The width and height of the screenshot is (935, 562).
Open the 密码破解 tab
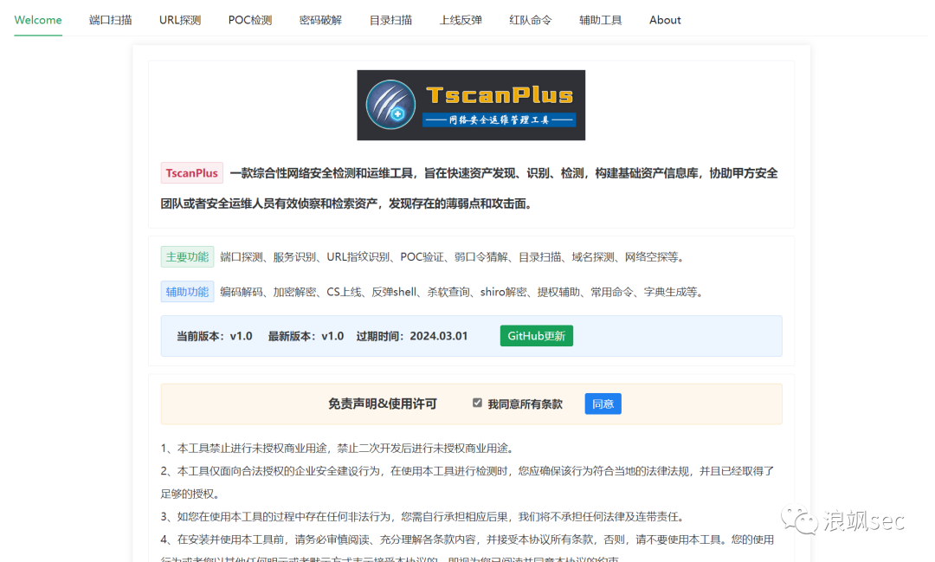pyautogui.click(x=321, y=20)
